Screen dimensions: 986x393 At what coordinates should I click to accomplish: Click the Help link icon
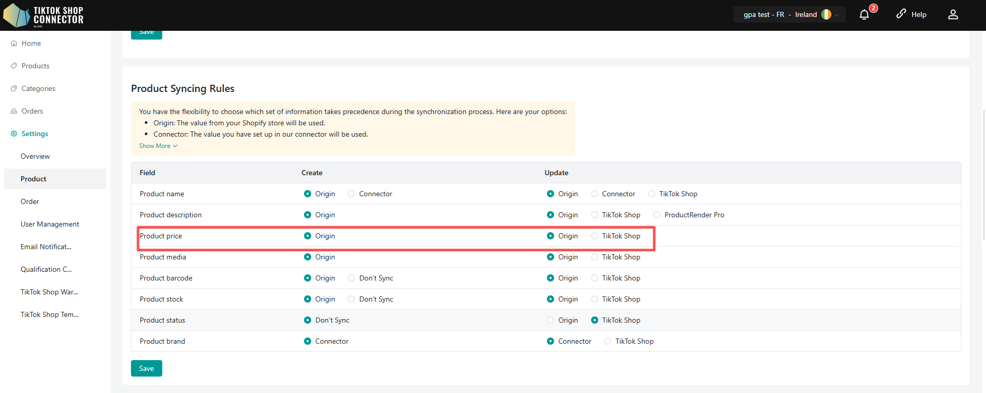(901, 14)
